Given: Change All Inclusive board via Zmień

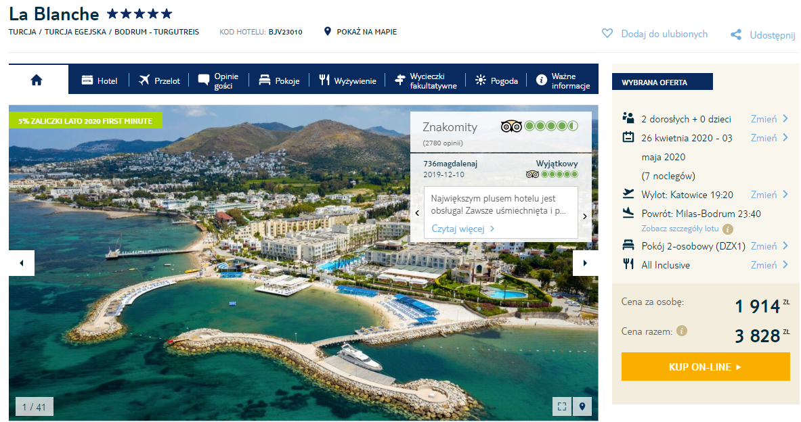Looking at the screenshot, I should click(769, 265).
